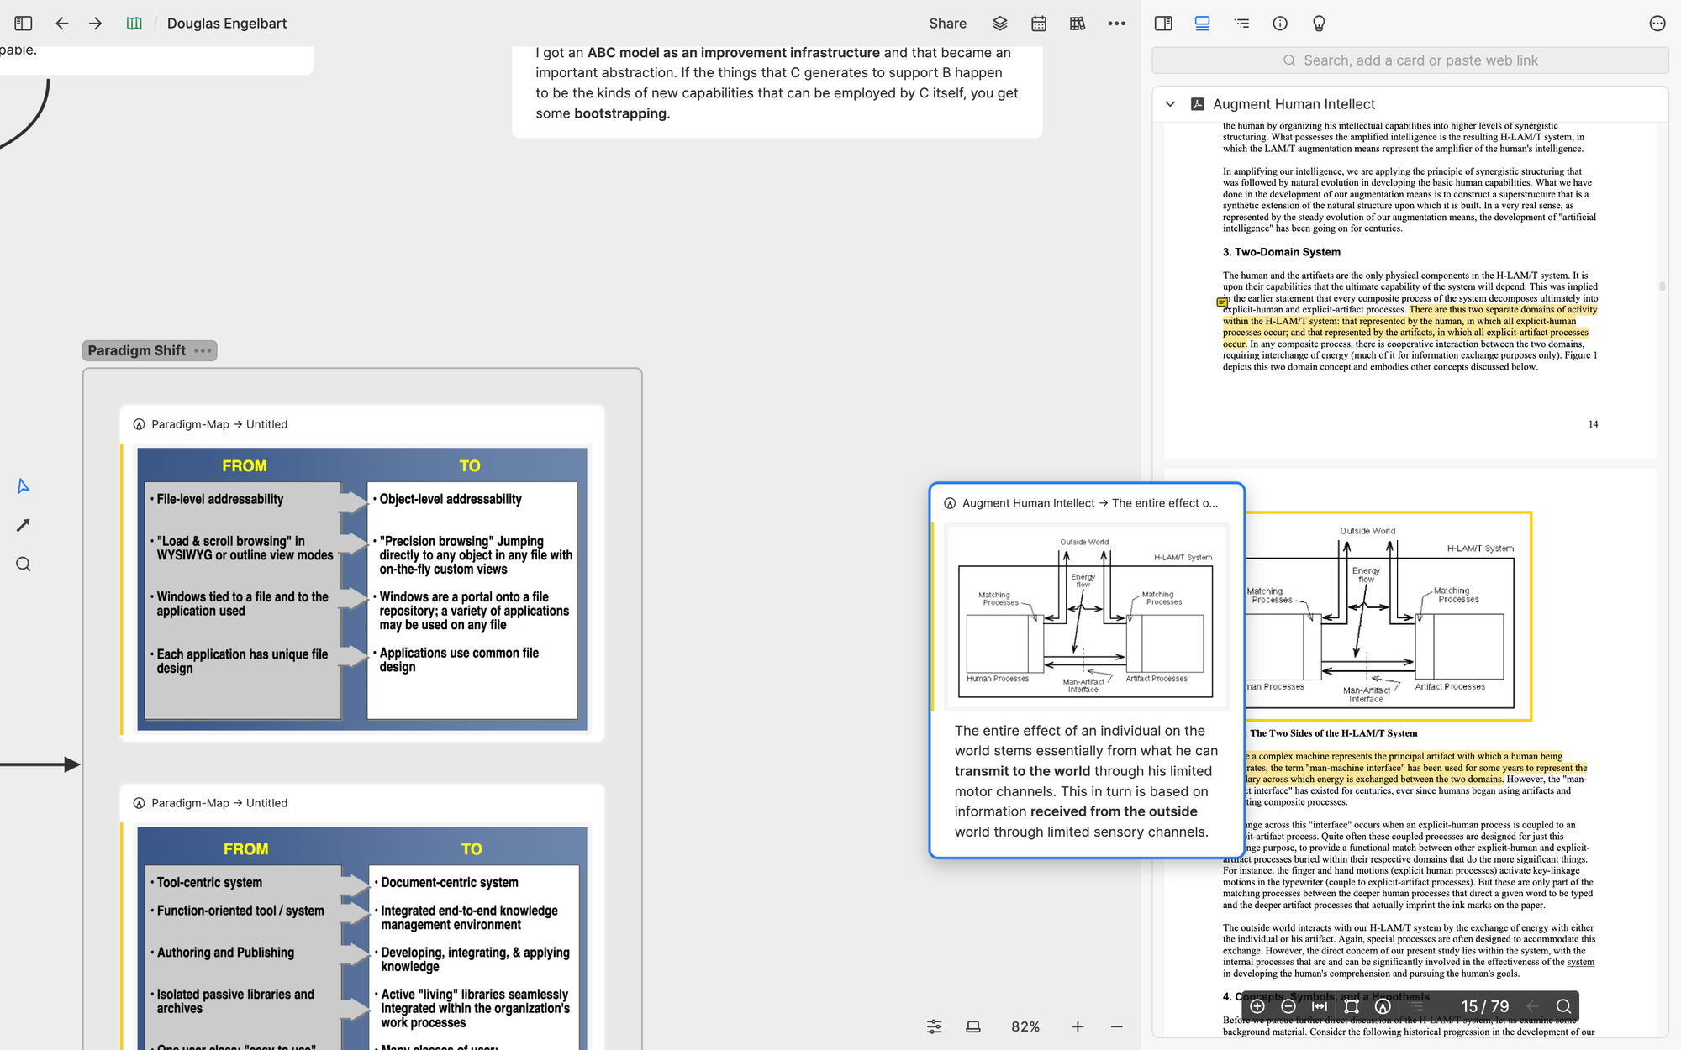The height and width of the screenshot is (1050, 1681).
Task: Toggle the left sidebar panel
Action: click(23, 24)
